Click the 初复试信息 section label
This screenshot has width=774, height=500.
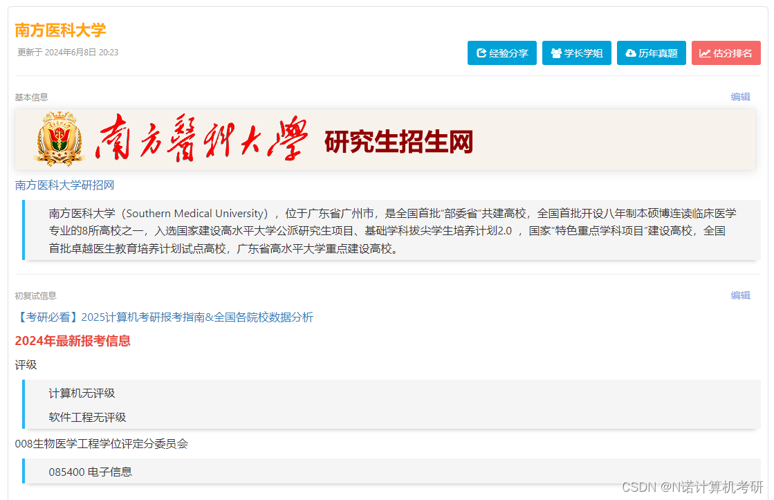point(35,296)
